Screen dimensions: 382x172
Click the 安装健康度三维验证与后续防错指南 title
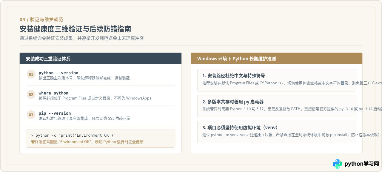click(x=75, y=29)
